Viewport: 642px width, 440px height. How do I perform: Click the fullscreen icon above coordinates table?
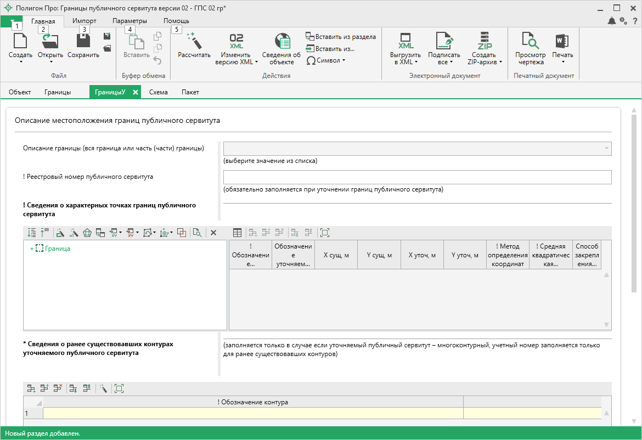(x=325, y=233)
